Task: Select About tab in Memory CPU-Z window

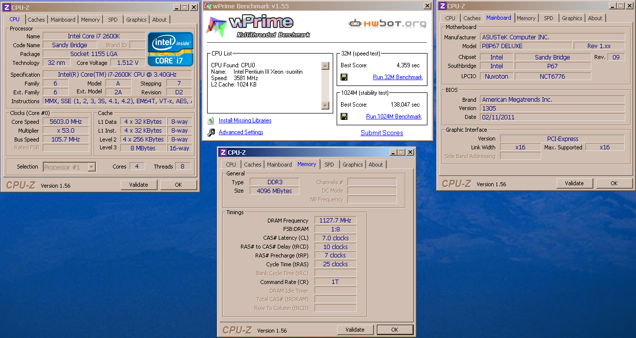Action: (x=376, y=165)
